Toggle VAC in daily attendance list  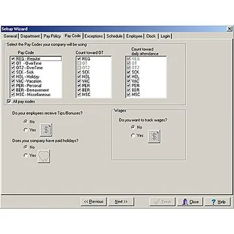click(x=129, y=81)
